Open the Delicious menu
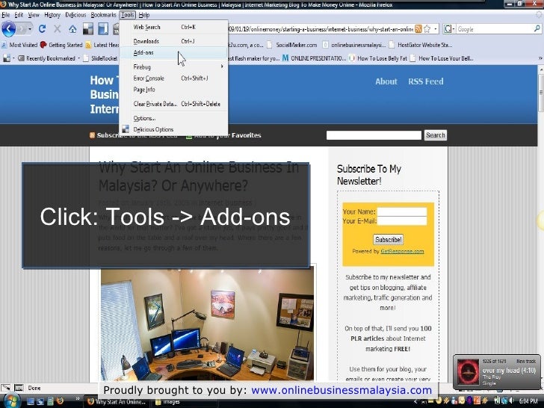 coord(75,15)
